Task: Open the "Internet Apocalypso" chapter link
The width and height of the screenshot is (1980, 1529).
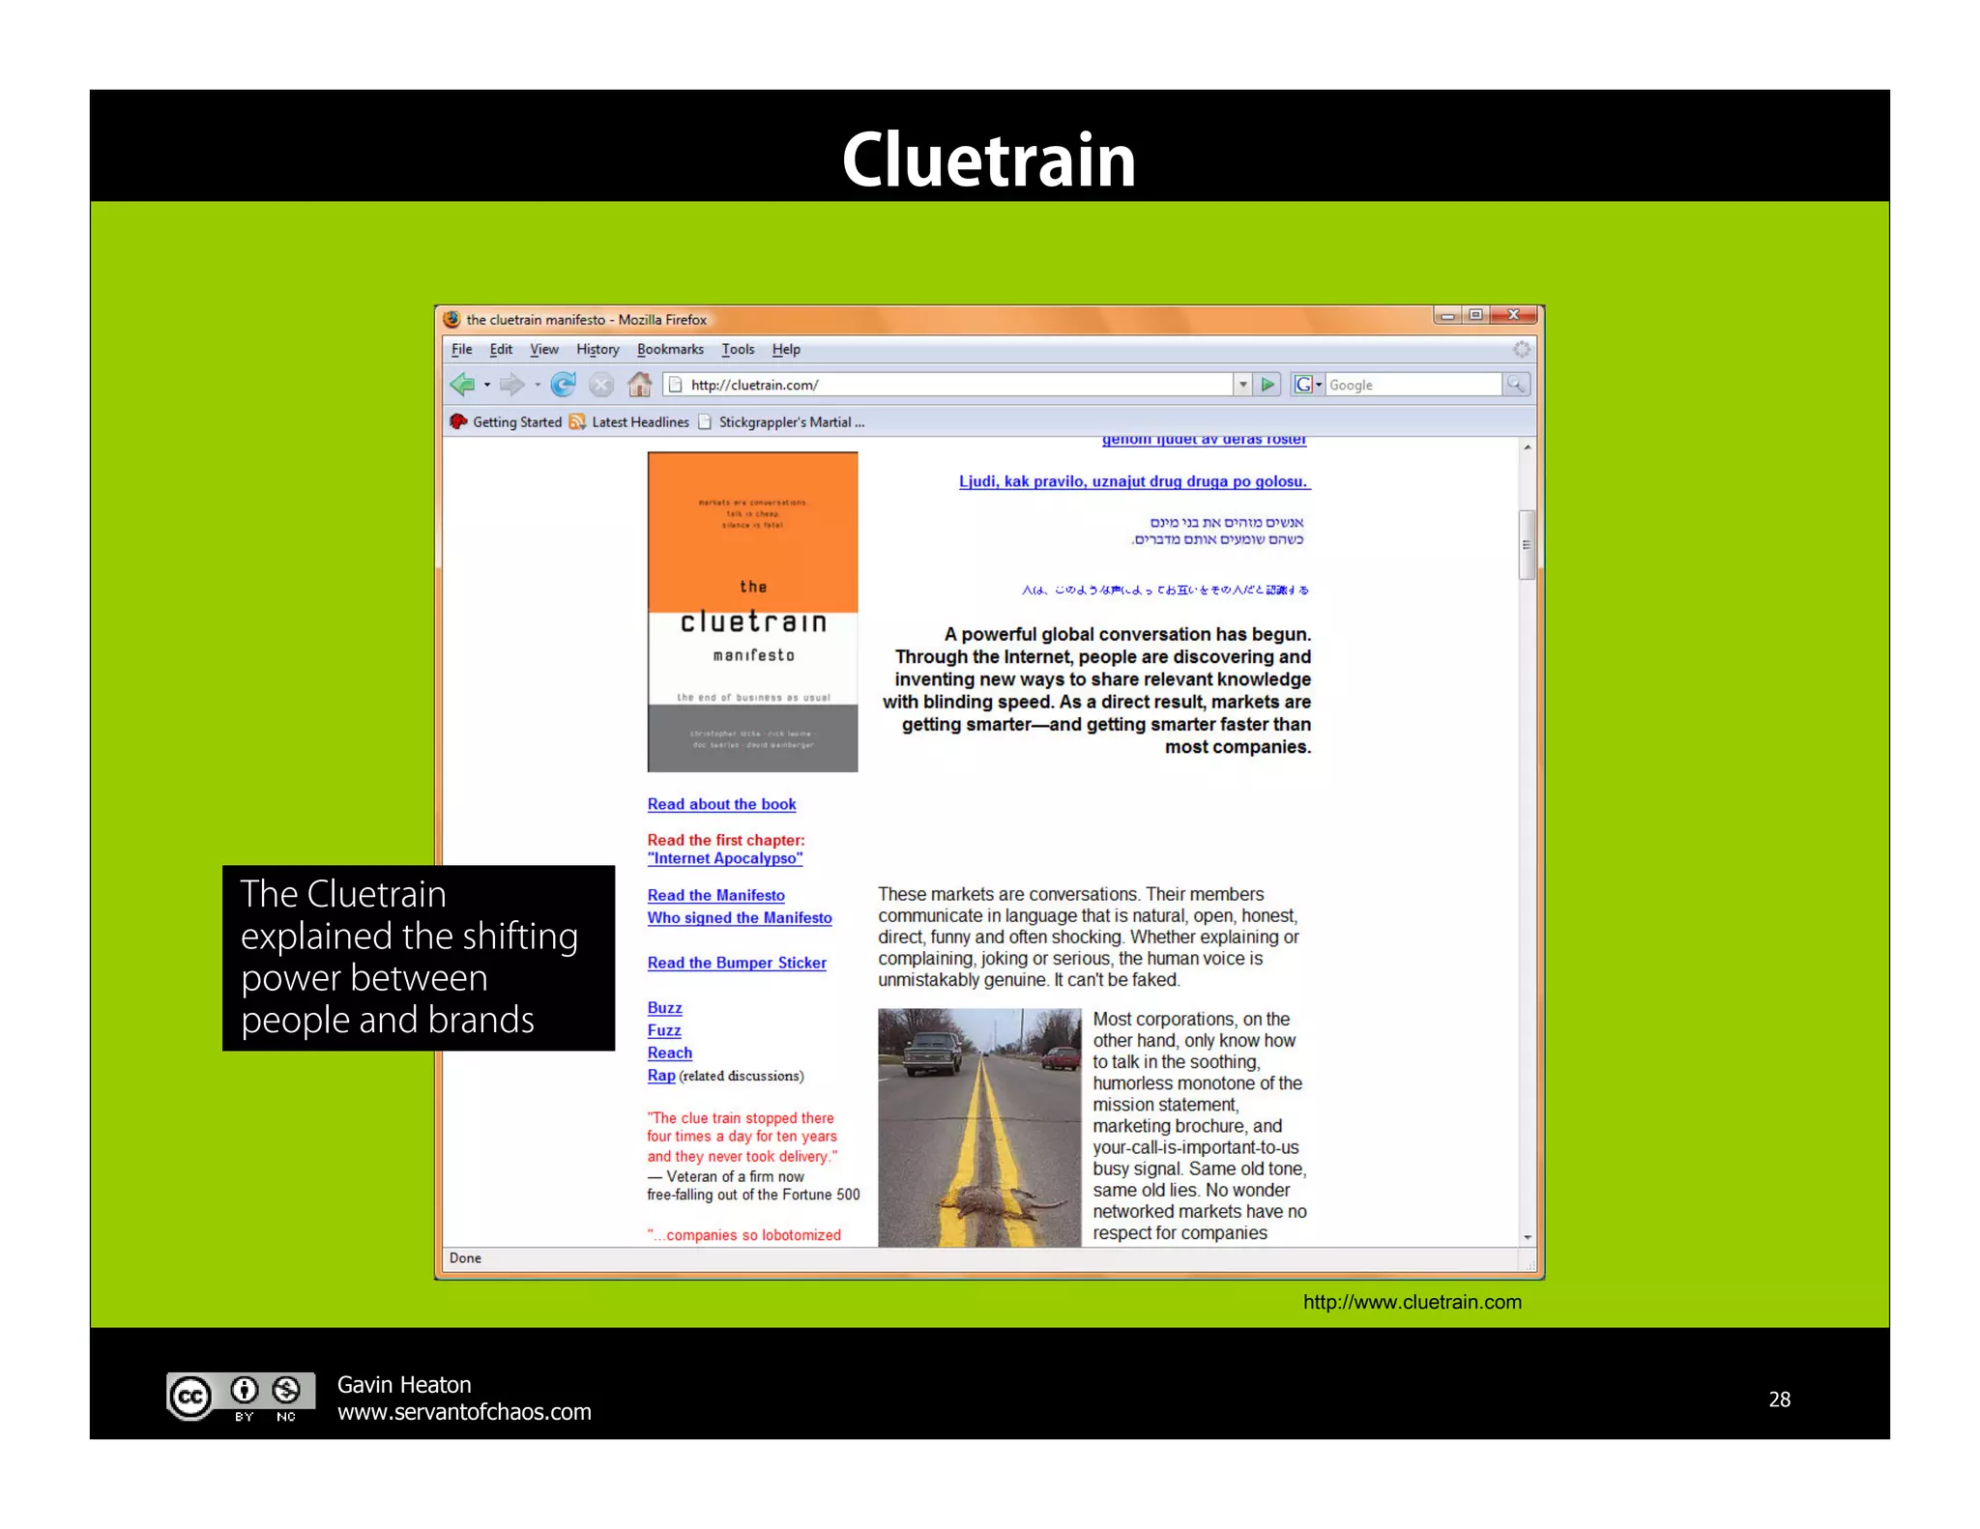Action: click(725, 858)
